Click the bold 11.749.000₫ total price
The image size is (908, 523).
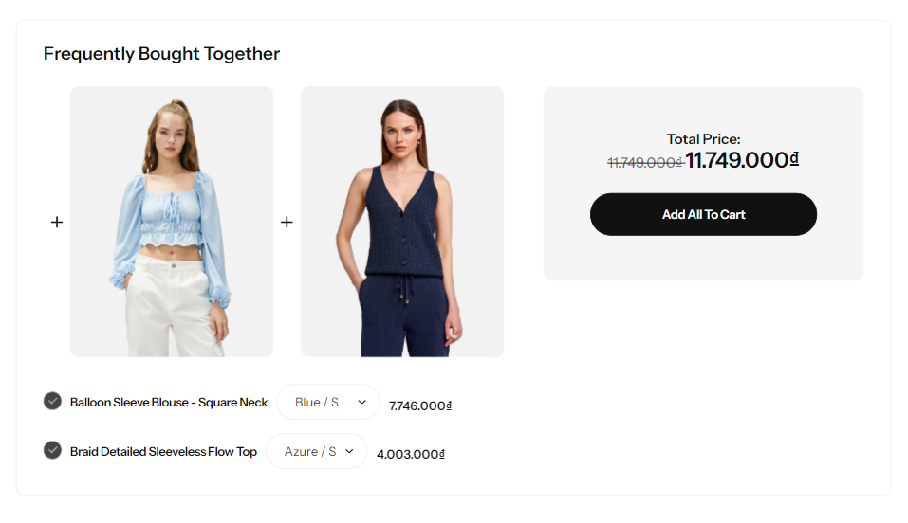pos(742,160)
